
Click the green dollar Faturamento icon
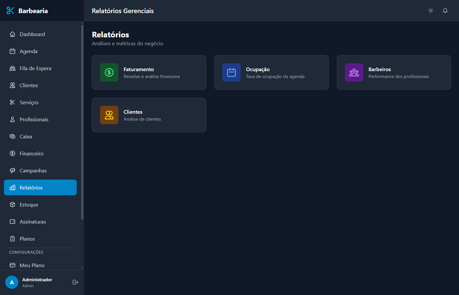click(x=109, y=72)
